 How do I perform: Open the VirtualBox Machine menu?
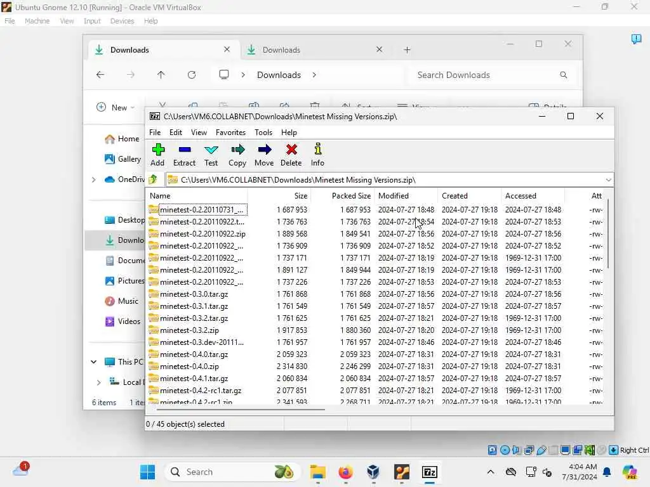click(x=37, y=21)
